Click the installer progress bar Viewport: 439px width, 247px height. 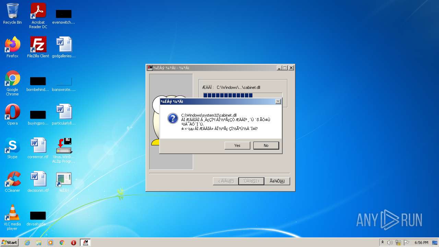(x=243, y=95)
